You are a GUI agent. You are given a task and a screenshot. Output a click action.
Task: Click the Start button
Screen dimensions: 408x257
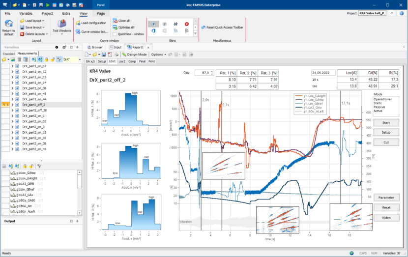386,123
